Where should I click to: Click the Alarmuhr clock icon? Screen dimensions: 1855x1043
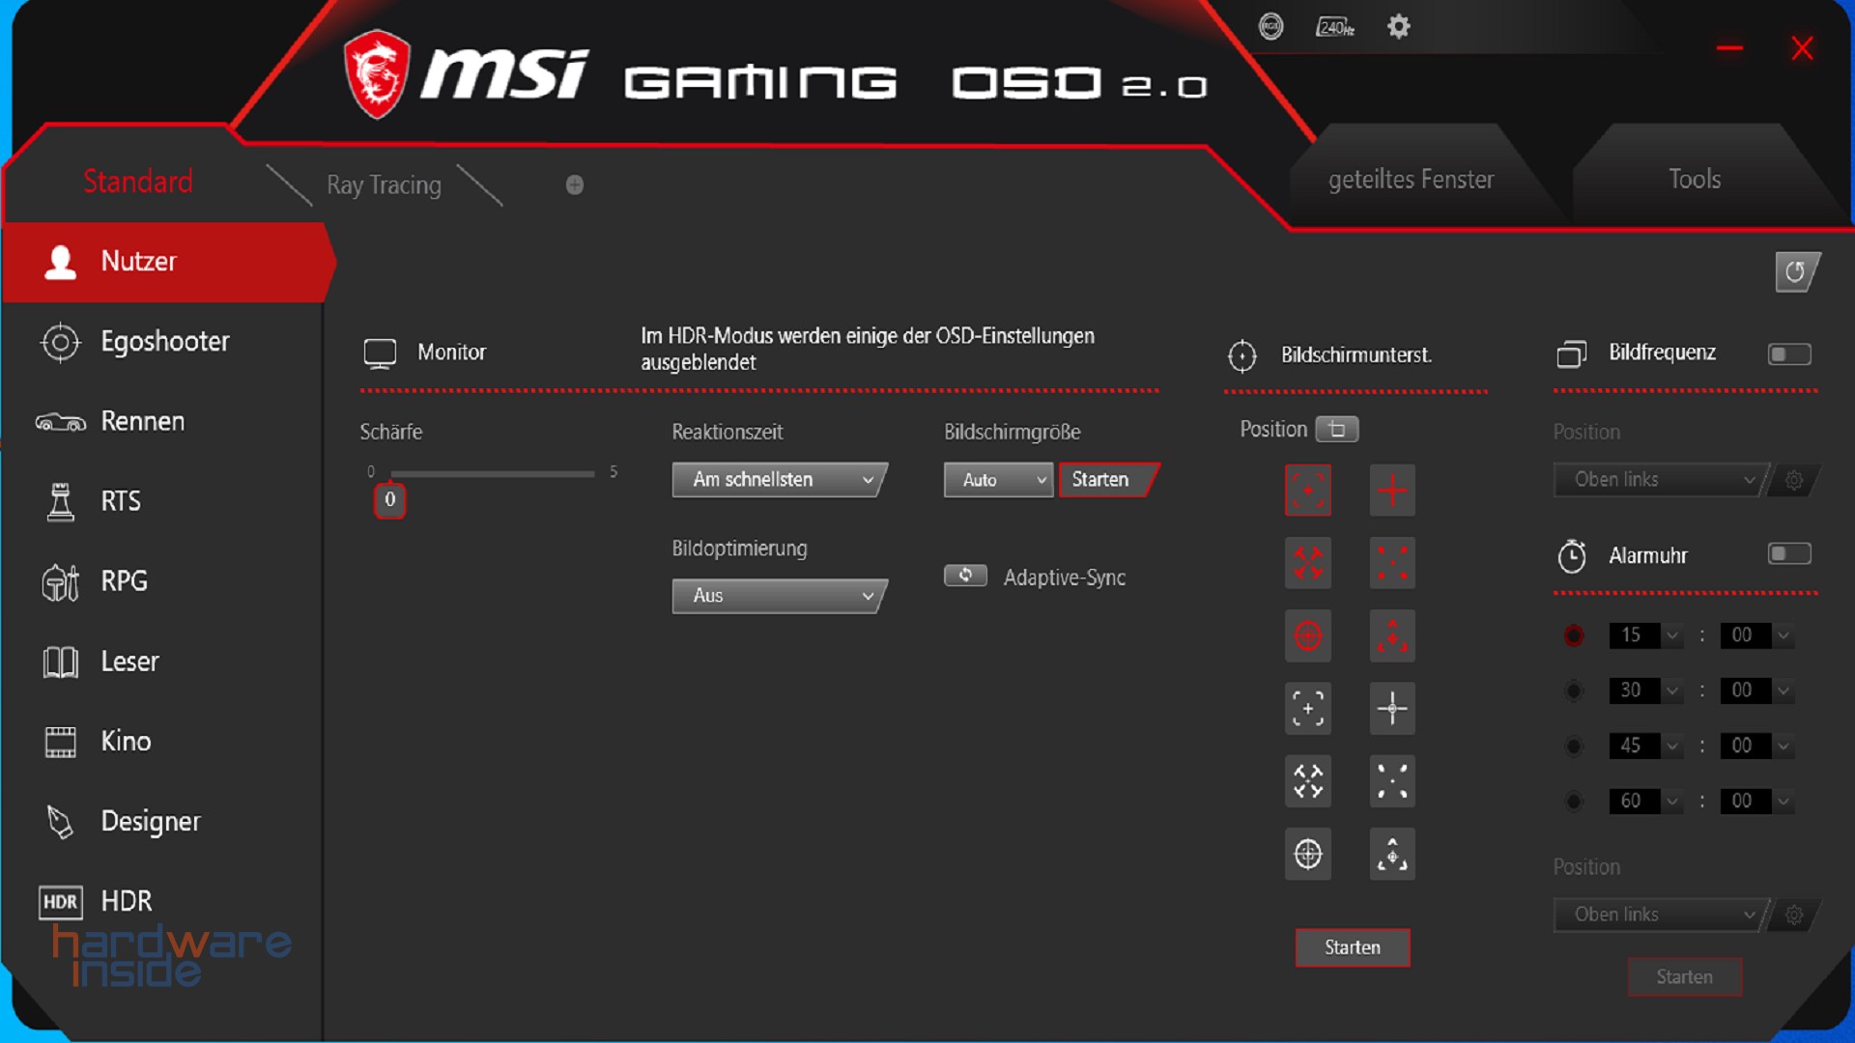(1572, 556)
